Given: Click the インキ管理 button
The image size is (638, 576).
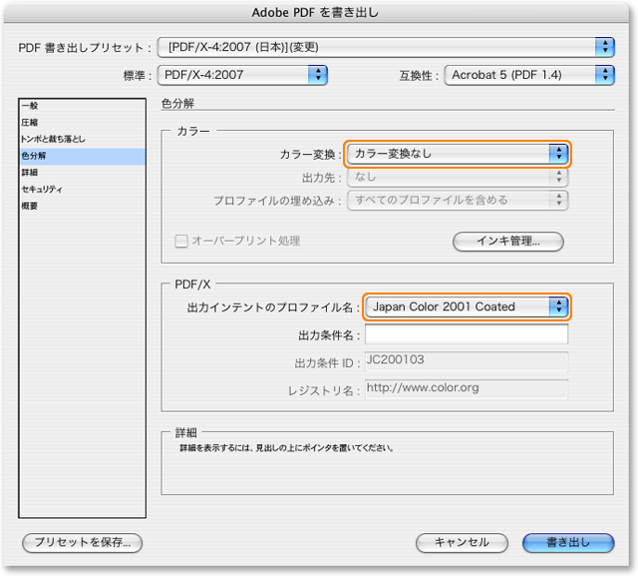Looking at the screenshot, I should point(507,241).
